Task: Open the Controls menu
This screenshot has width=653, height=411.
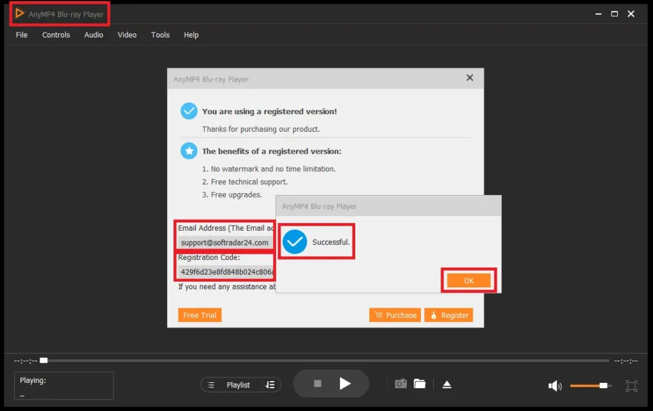Action: click(56, 35)
